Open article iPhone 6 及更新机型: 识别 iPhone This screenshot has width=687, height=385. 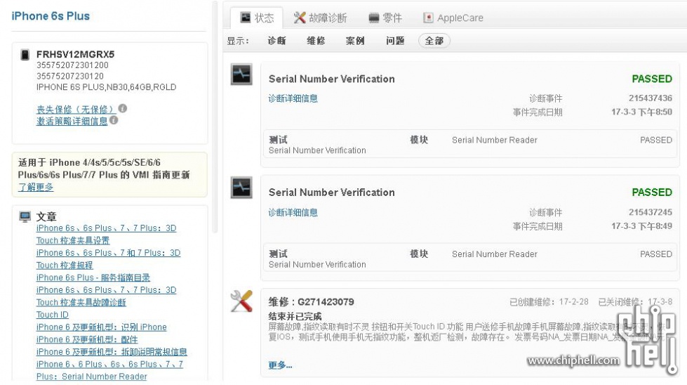click(101, 327)
